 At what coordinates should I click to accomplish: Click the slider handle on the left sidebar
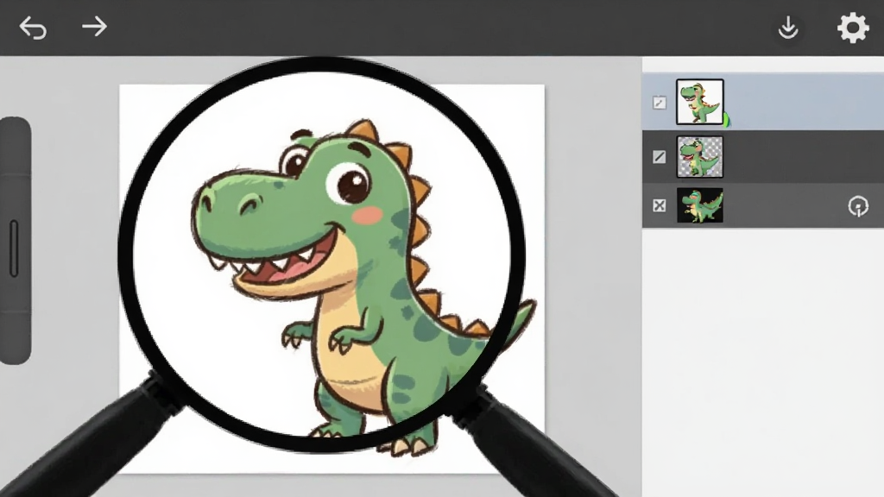14,248
